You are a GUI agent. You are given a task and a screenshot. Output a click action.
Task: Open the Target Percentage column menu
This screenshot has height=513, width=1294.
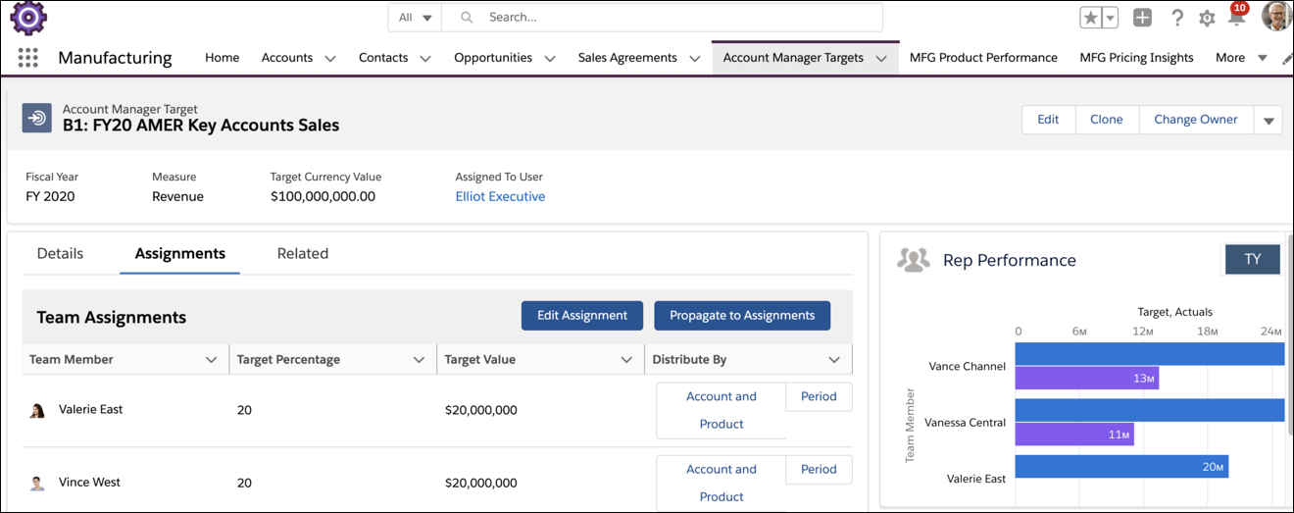(x=419, y=360)
